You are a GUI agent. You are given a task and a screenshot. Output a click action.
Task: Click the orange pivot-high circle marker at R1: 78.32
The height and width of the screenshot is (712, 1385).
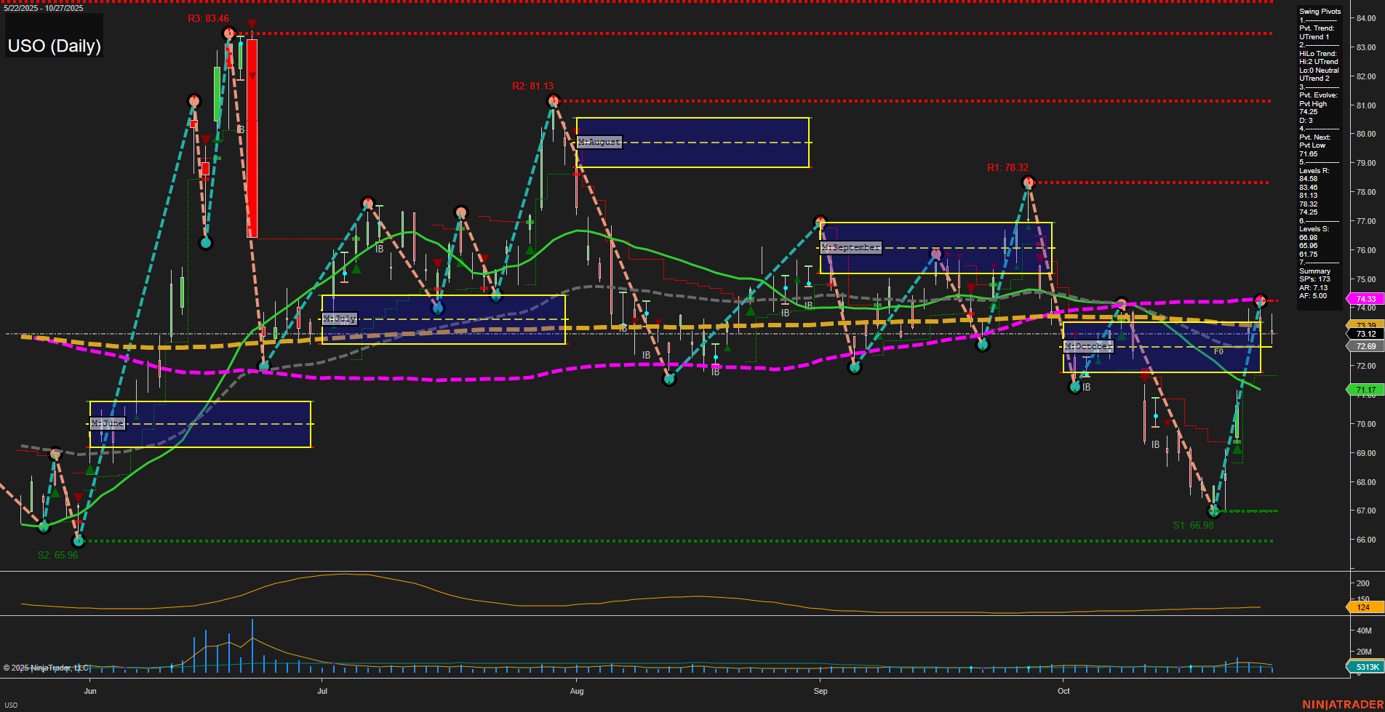coord(1027,183)
